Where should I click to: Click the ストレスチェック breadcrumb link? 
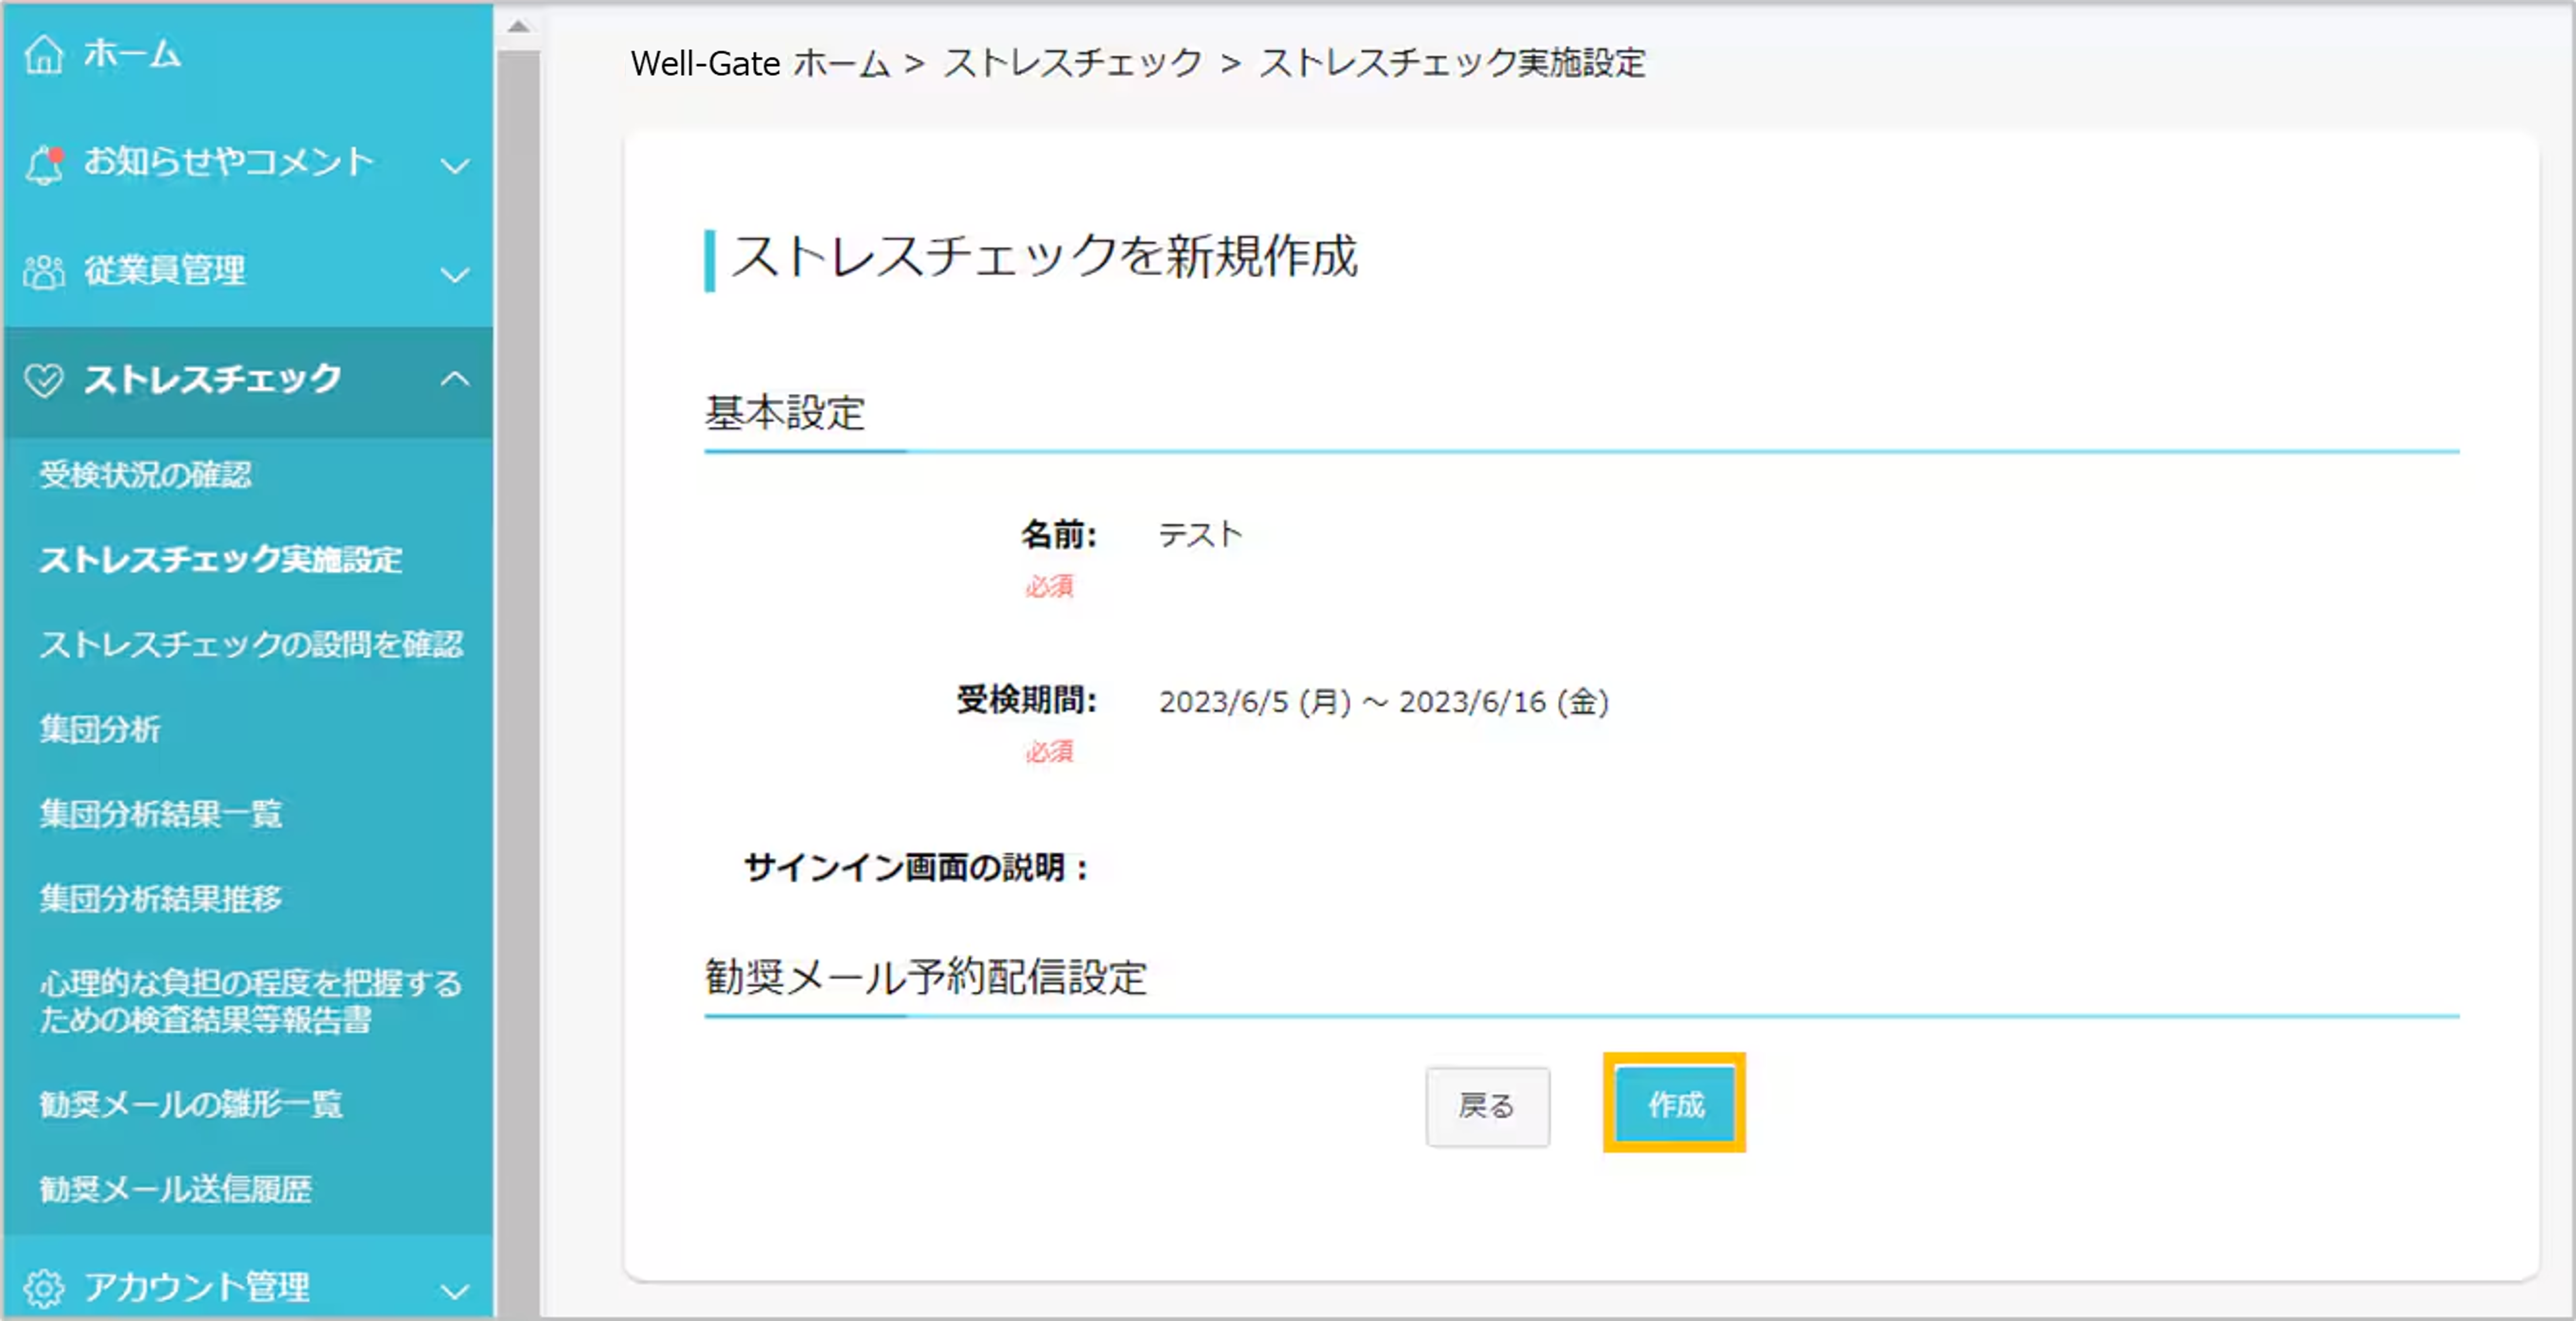pyautogui.click(x=1073, y=63)
